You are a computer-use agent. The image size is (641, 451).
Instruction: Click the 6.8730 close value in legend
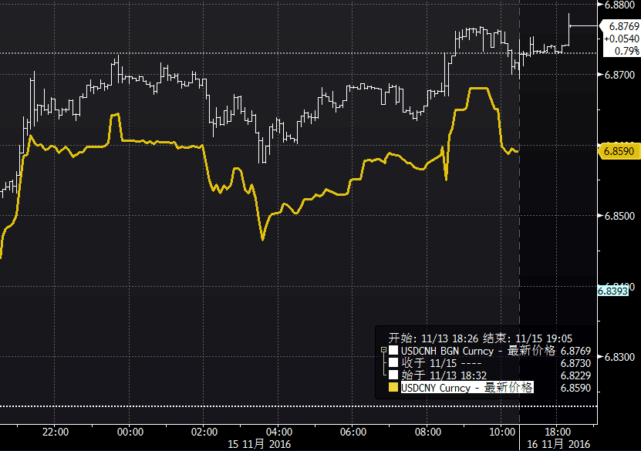(575, 363)
